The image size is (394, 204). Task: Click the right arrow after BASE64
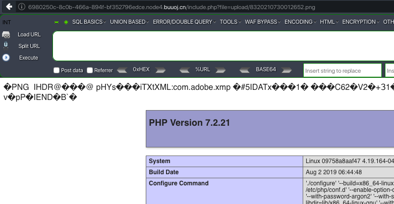point(287,70)
